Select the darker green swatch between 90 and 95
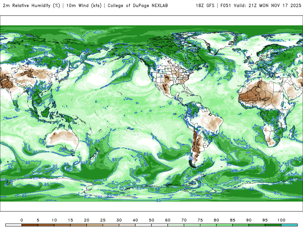Viewport: 303px width, 227px height. pyautogui.click(x=257, y=225)
